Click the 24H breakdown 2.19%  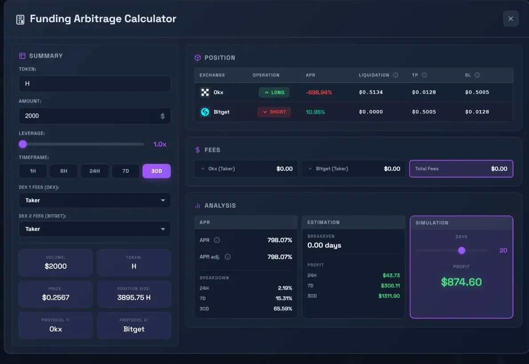pyautogui.click(x=285, y=288)
